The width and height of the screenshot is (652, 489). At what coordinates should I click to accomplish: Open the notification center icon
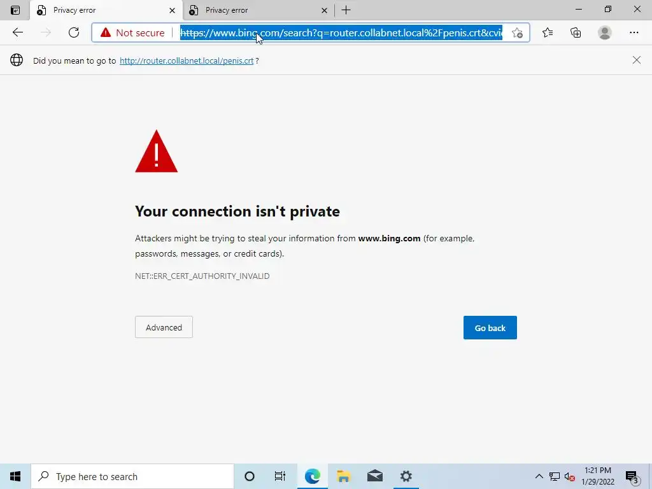pos(632,476)
